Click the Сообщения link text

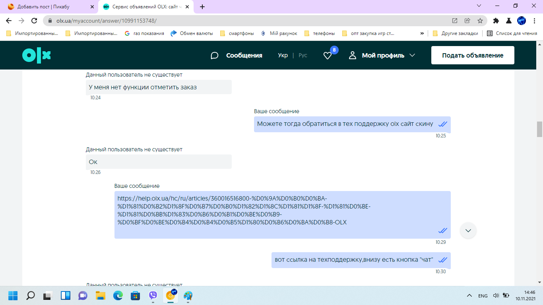tap(244, 56)
